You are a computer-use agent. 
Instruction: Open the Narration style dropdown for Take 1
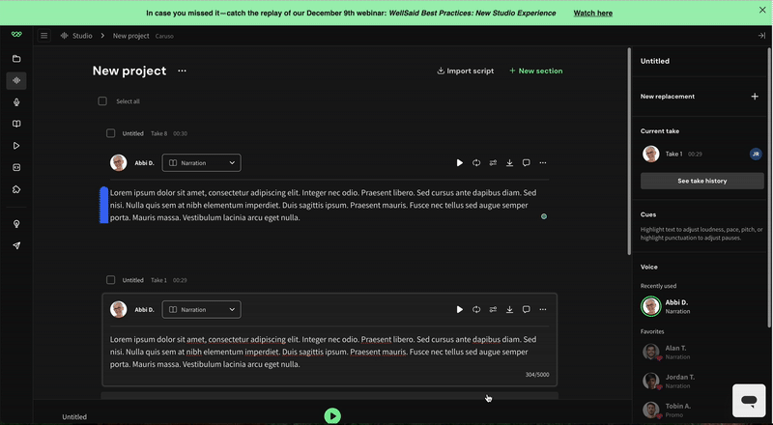click(201, 310)
